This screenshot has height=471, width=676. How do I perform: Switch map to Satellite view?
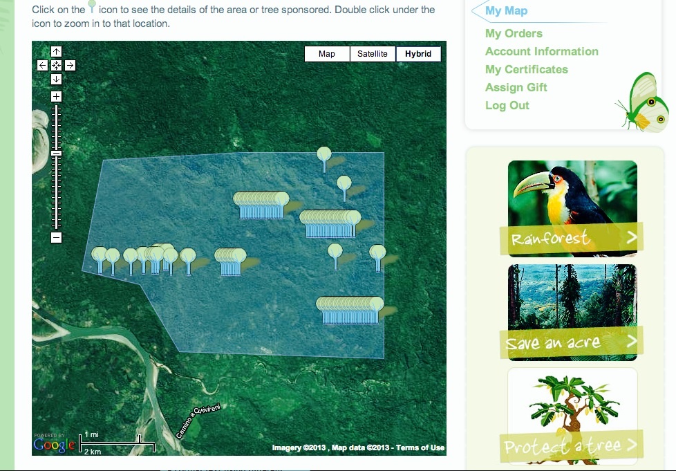(373, 54)
